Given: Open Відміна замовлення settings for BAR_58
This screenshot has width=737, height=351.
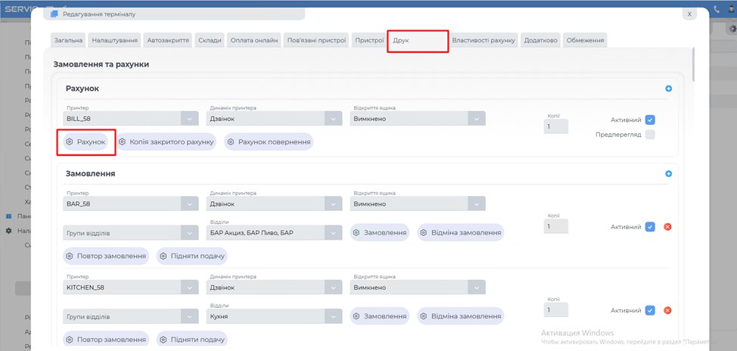Looking at the screenshot, I should point(460,232).
